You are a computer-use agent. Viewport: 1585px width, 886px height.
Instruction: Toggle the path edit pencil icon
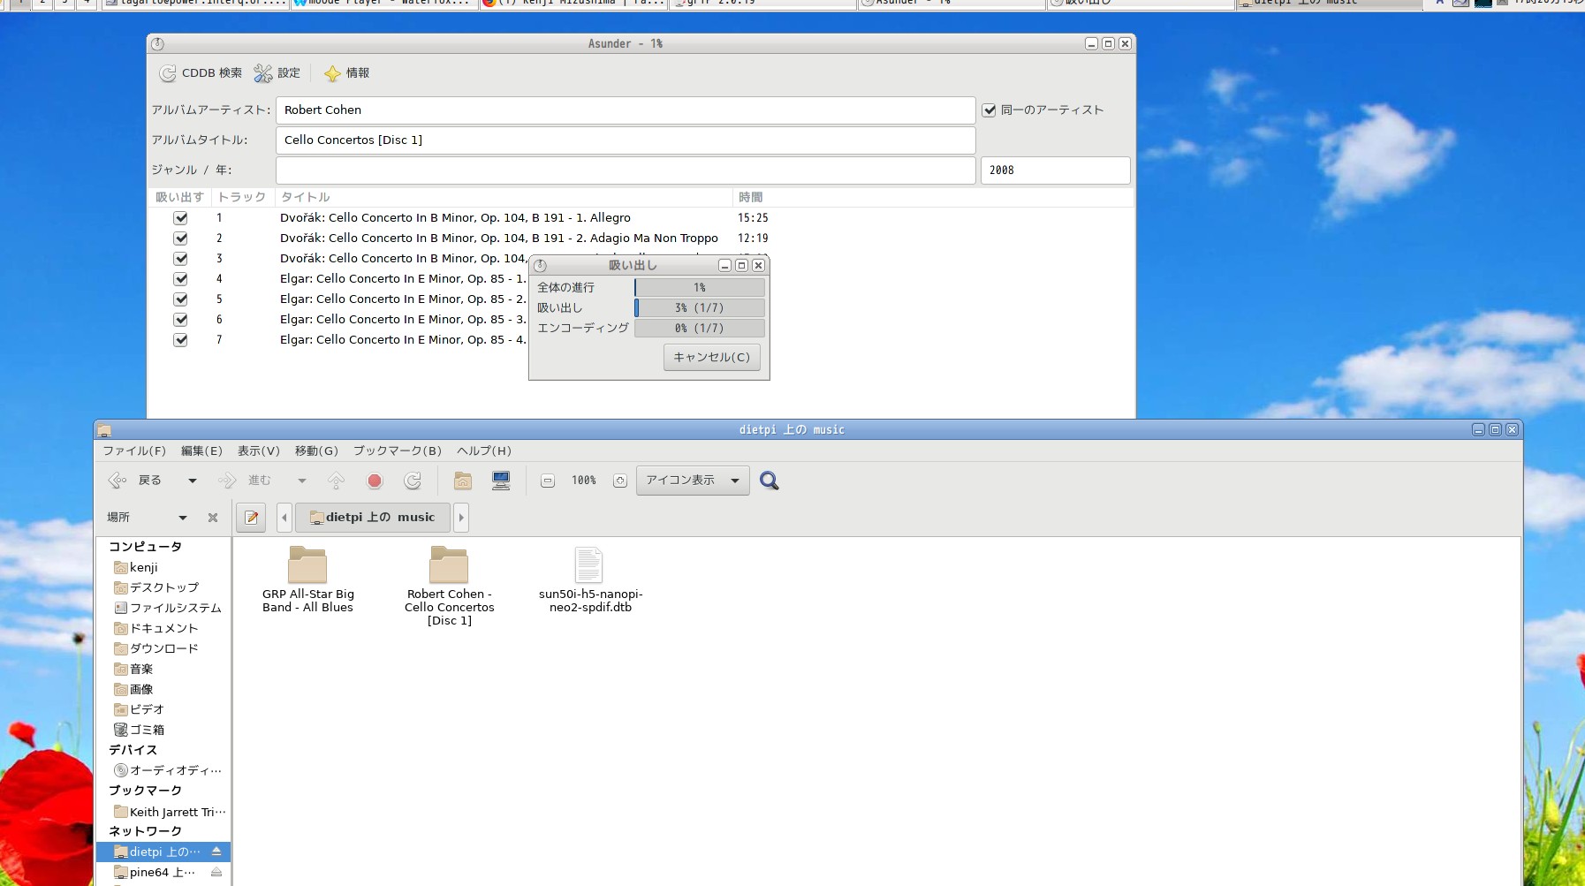tap(252, 518)
